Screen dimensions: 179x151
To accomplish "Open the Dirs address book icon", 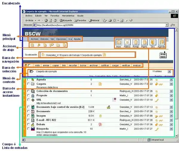I will (153, 42).
